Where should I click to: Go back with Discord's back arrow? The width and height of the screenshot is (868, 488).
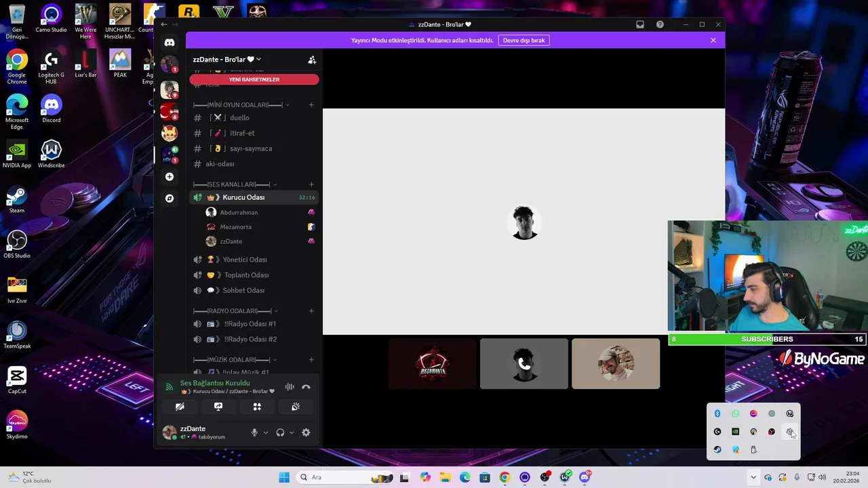(163, 24)
